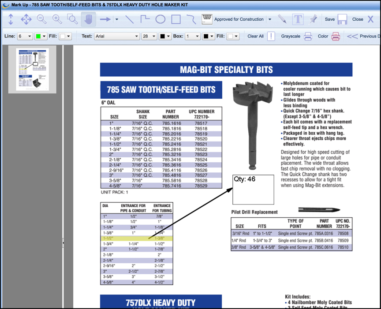Click the Box Fill color swatch
This screenshot has height=309, width=381.
230,36
